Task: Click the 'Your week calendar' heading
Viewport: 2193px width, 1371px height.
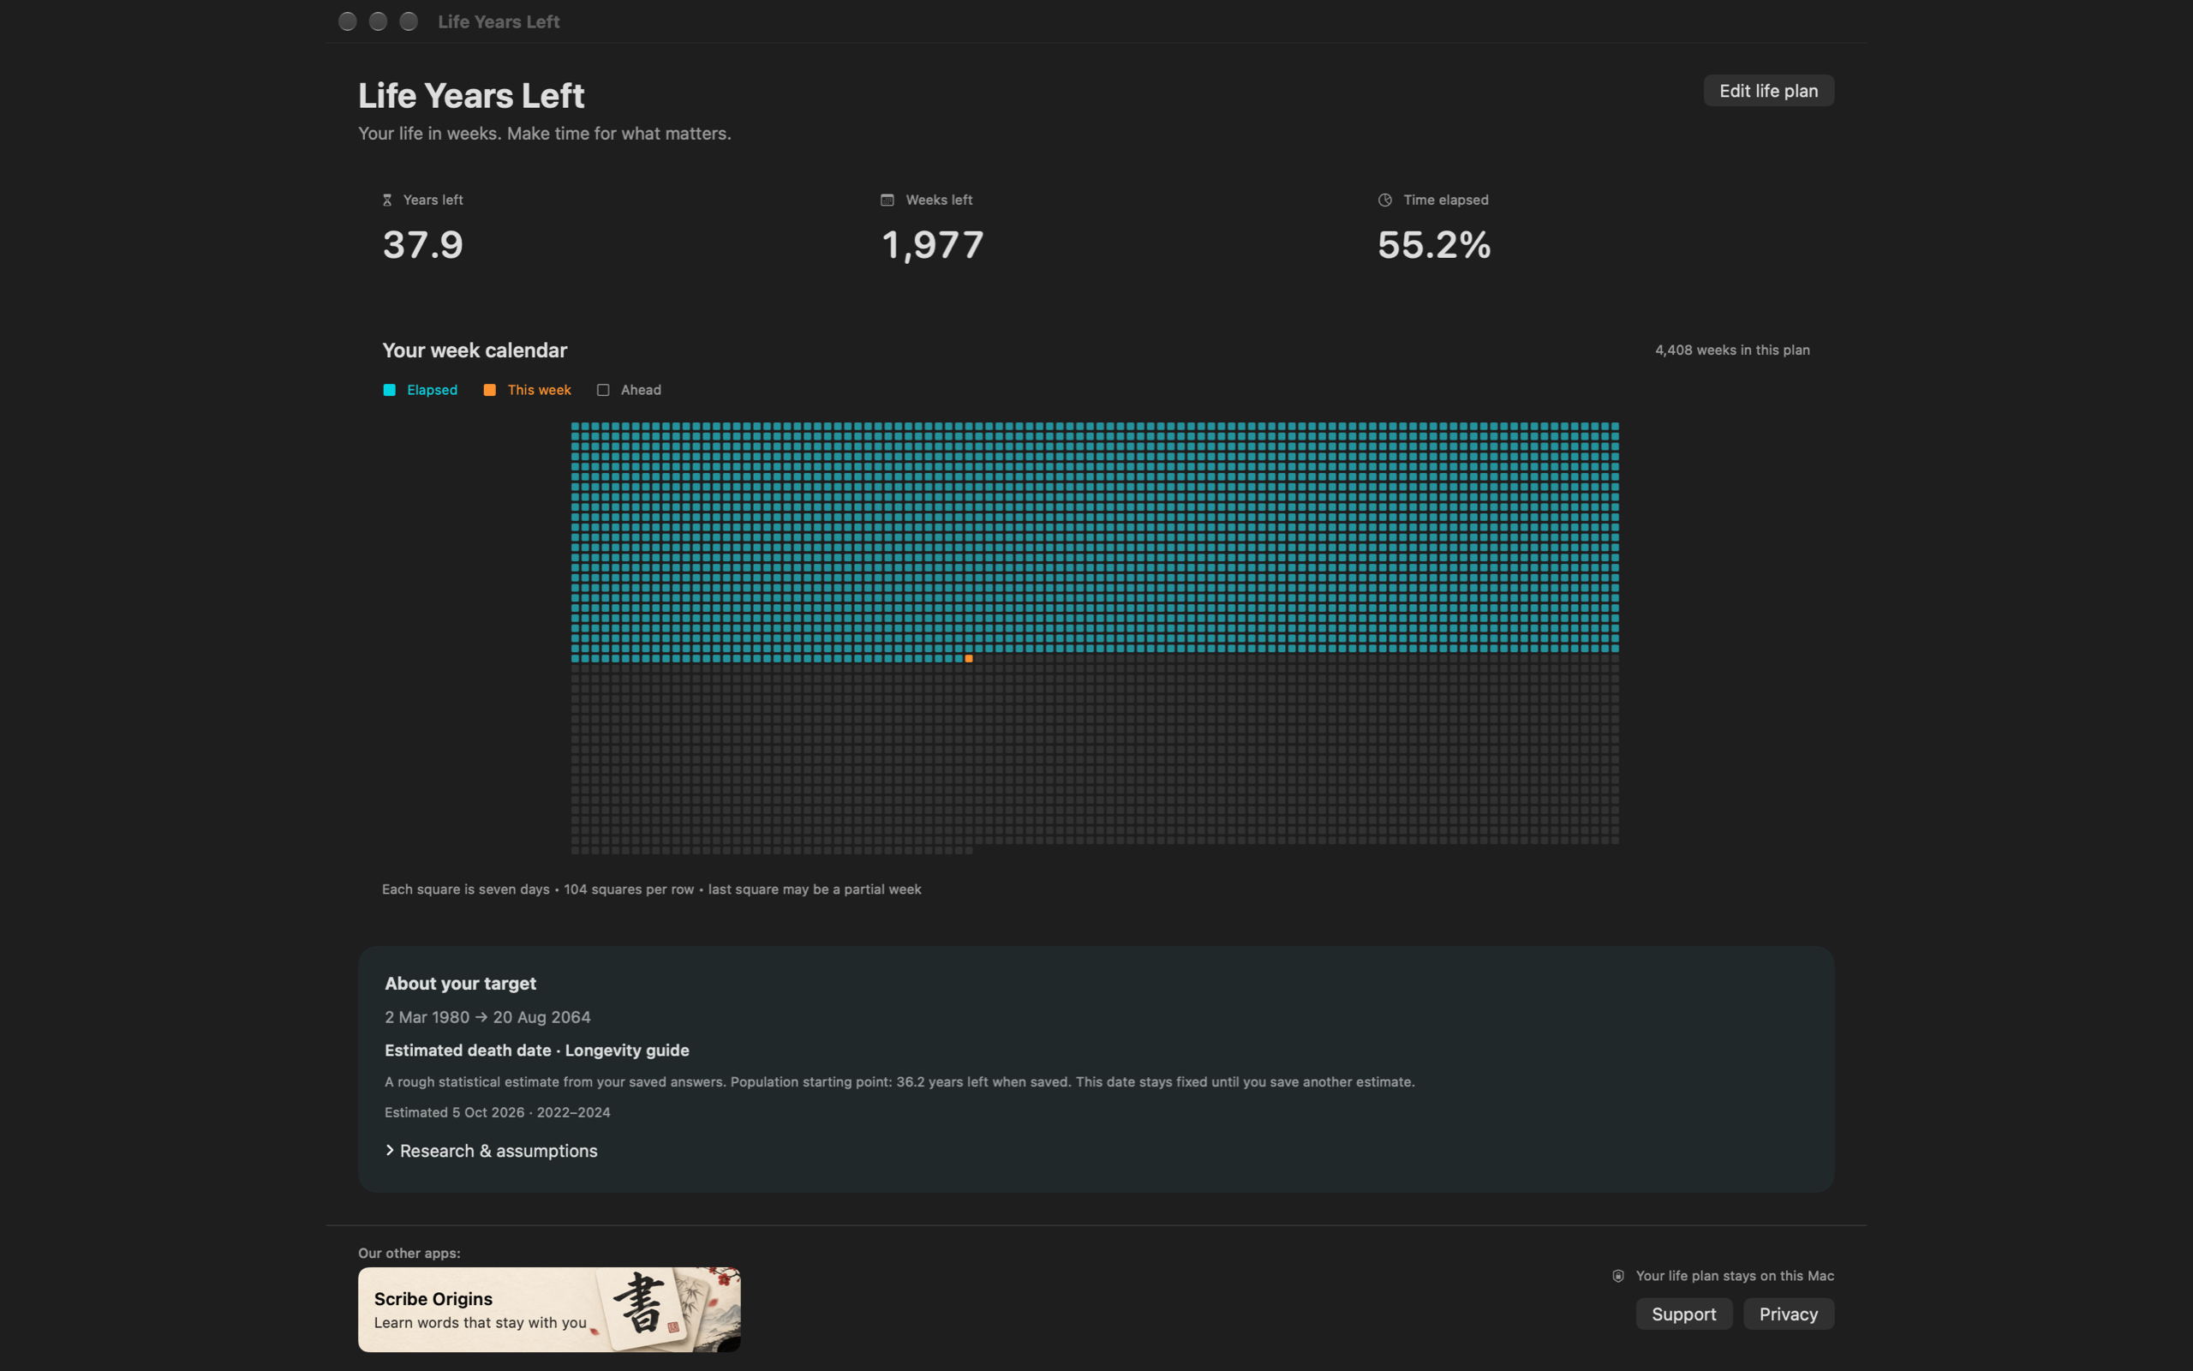Action: click(474, 350)
